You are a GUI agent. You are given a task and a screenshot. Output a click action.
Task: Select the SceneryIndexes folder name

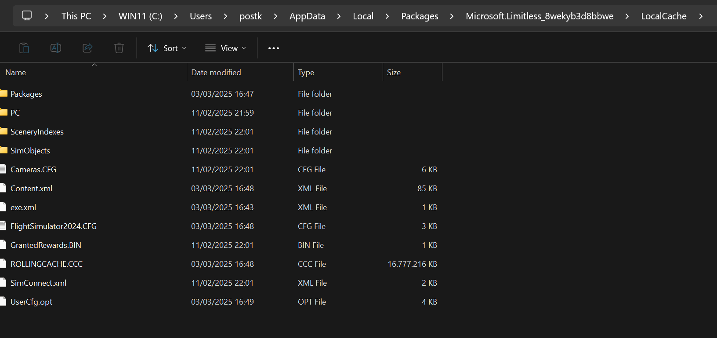(x=37, y=132)
